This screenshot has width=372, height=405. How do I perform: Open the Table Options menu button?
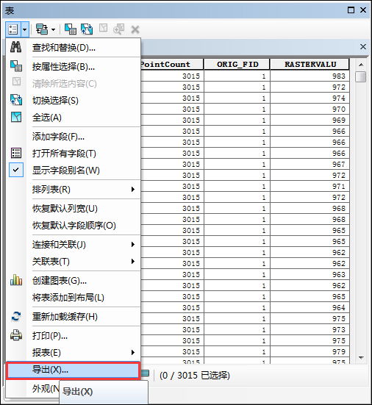[x=12, y=29]
